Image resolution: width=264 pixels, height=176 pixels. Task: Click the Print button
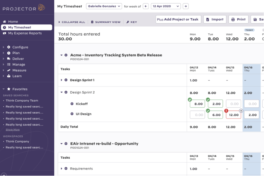click(238, 19)
